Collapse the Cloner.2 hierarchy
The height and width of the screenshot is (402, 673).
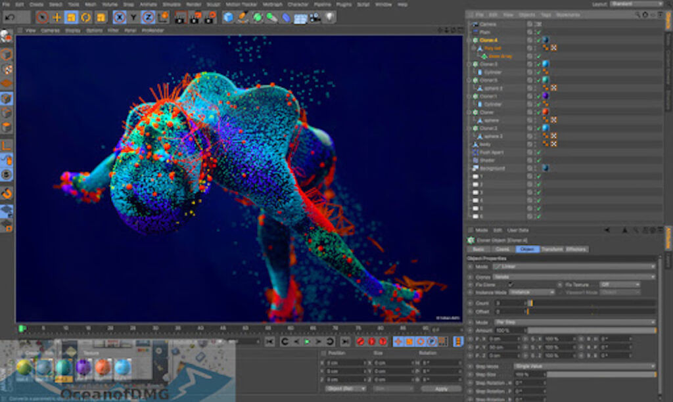[x=469, y=128]
